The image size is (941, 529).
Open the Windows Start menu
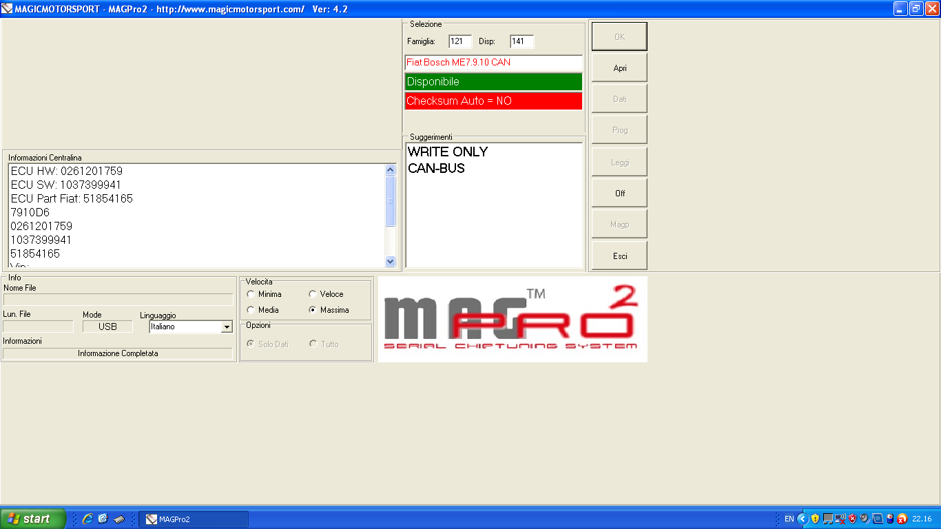tap(33, 519)
